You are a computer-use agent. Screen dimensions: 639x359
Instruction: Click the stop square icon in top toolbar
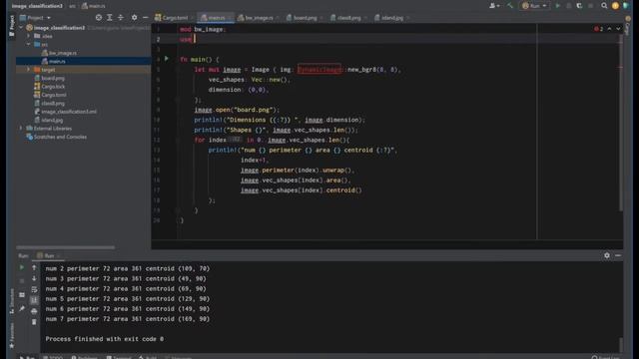tap(590, 6)
